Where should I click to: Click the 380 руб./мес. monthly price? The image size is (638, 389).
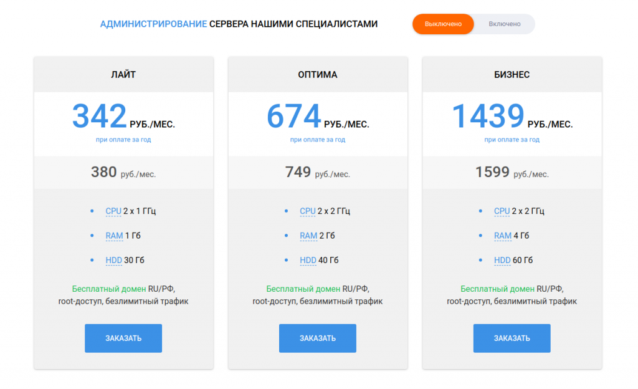tap(123, 173)
